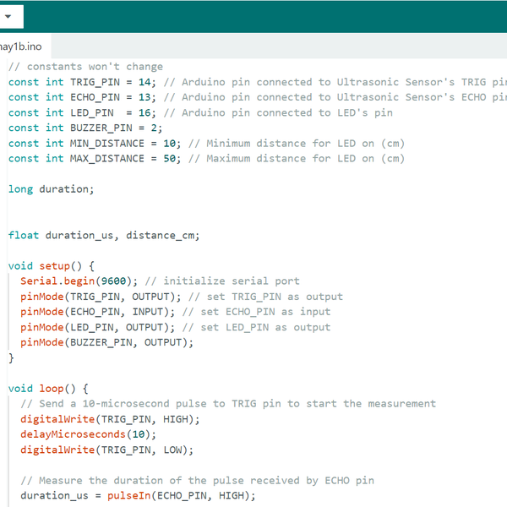Click the TRIG_PIN = 14 declaration line
The width and height of the screenshot is (507, 507).
pos(258,82)
